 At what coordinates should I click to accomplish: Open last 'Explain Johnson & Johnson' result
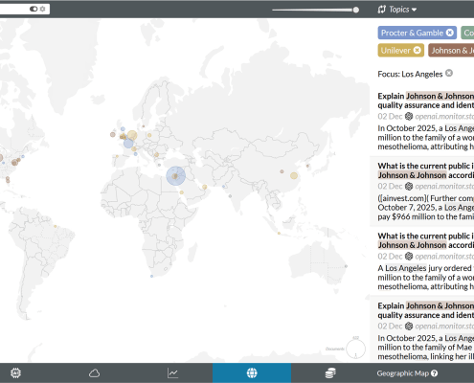pyautogui.click(x=426, y=310)
